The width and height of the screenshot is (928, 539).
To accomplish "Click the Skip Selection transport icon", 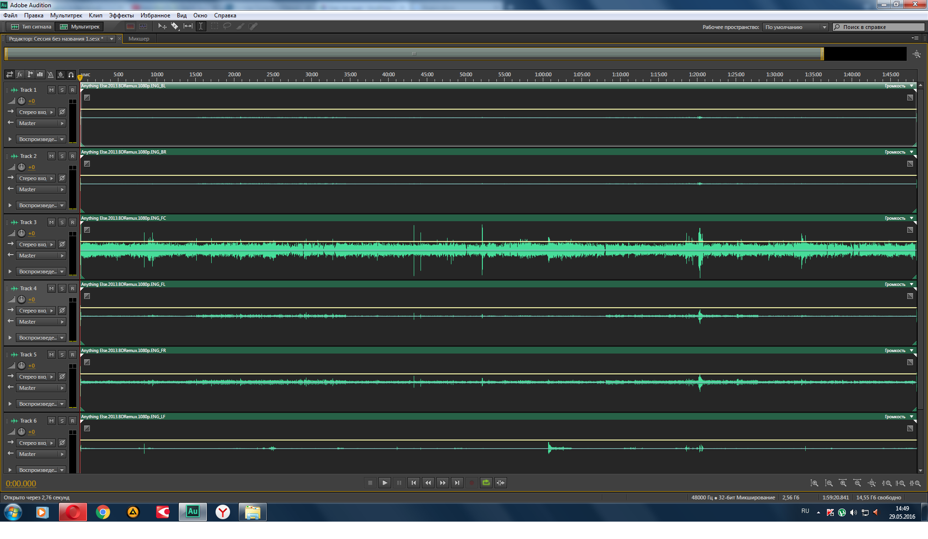I will 501,483.
